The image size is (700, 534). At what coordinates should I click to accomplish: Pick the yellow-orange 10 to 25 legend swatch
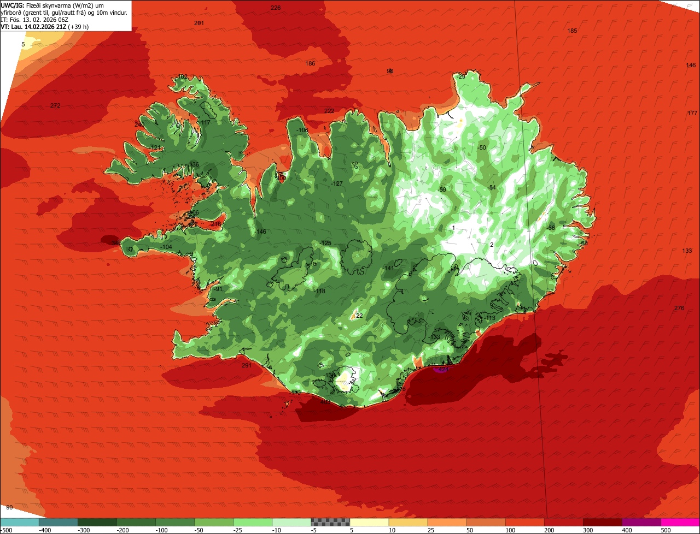(408, 522)
